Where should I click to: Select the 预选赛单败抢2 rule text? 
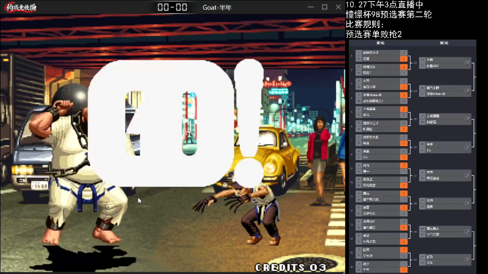pyautogui.click(x=374, y=34)
